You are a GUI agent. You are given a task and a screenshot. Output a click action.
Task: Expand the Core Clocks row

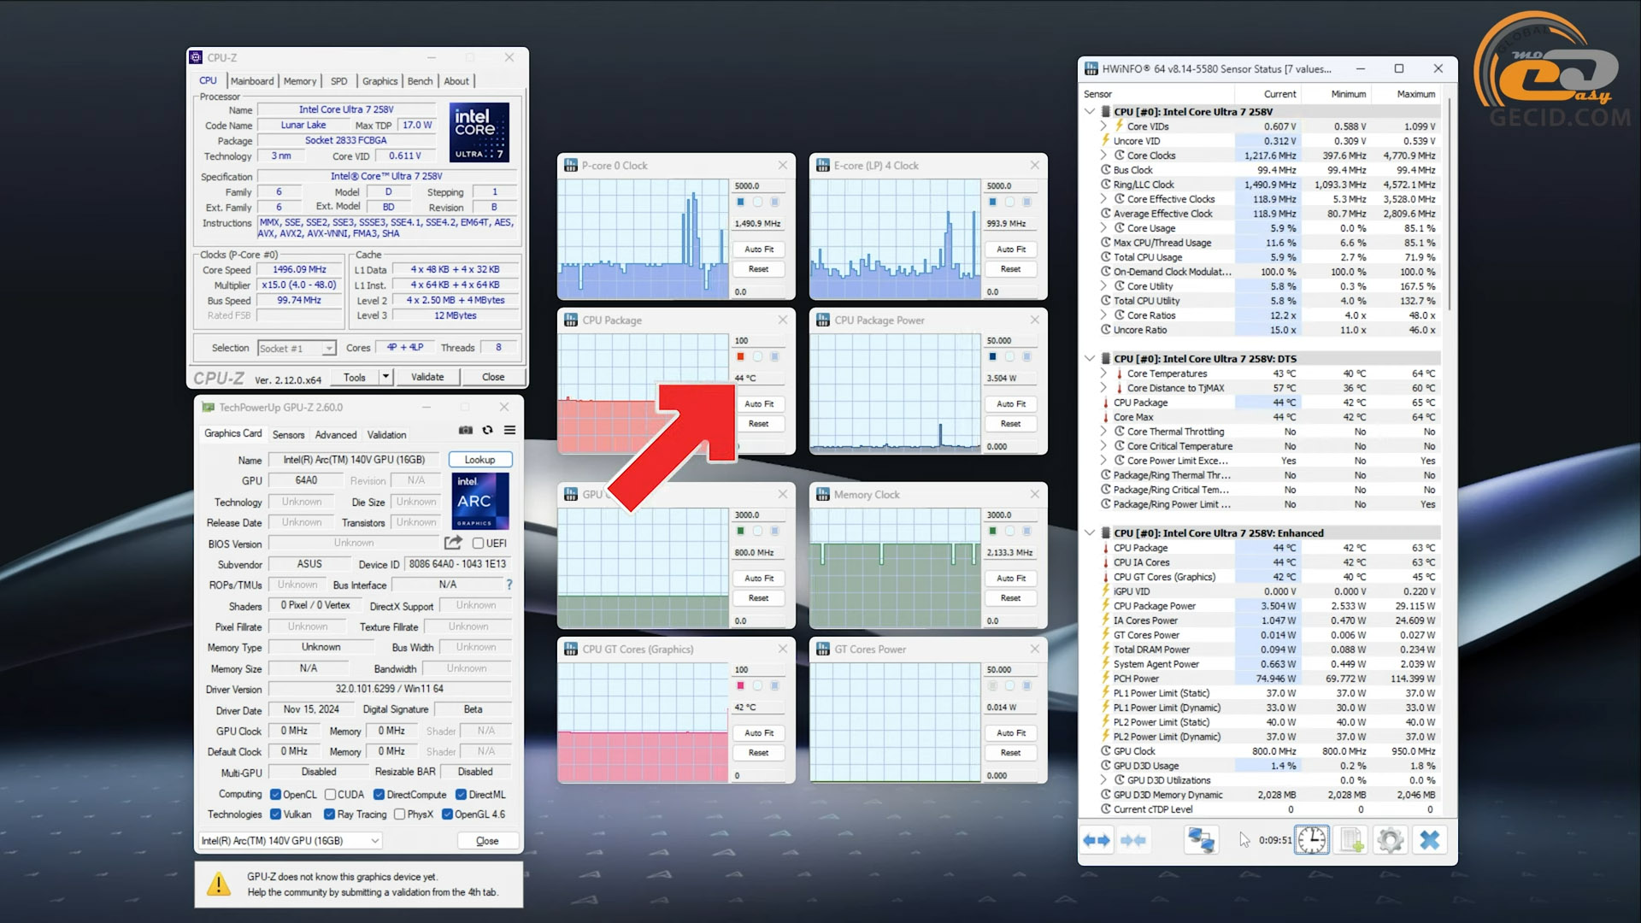coord(1103,156)
